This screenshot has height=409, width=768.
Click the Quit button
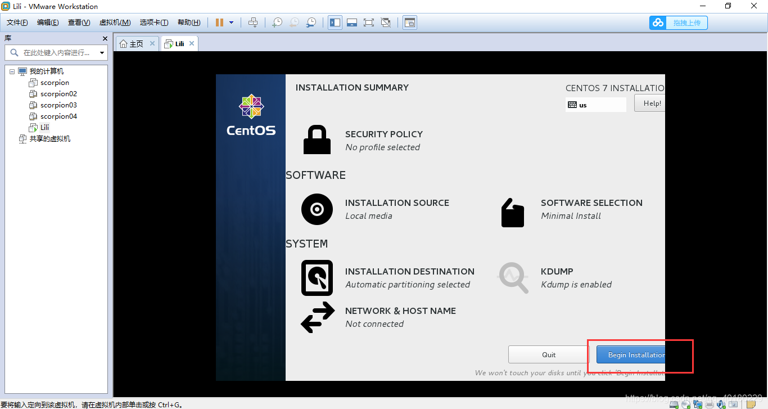(549, 354)
